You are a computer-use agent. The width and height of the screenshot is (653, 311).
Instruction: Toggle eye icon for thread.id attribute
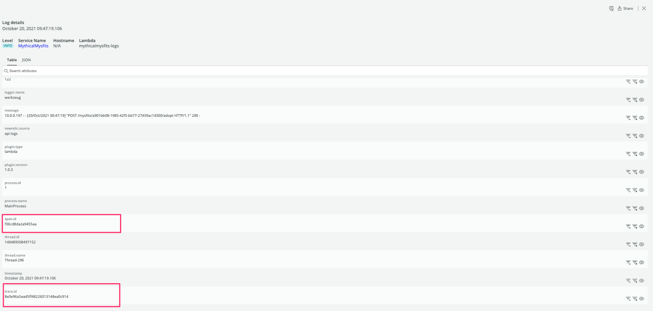pos(642,245)
